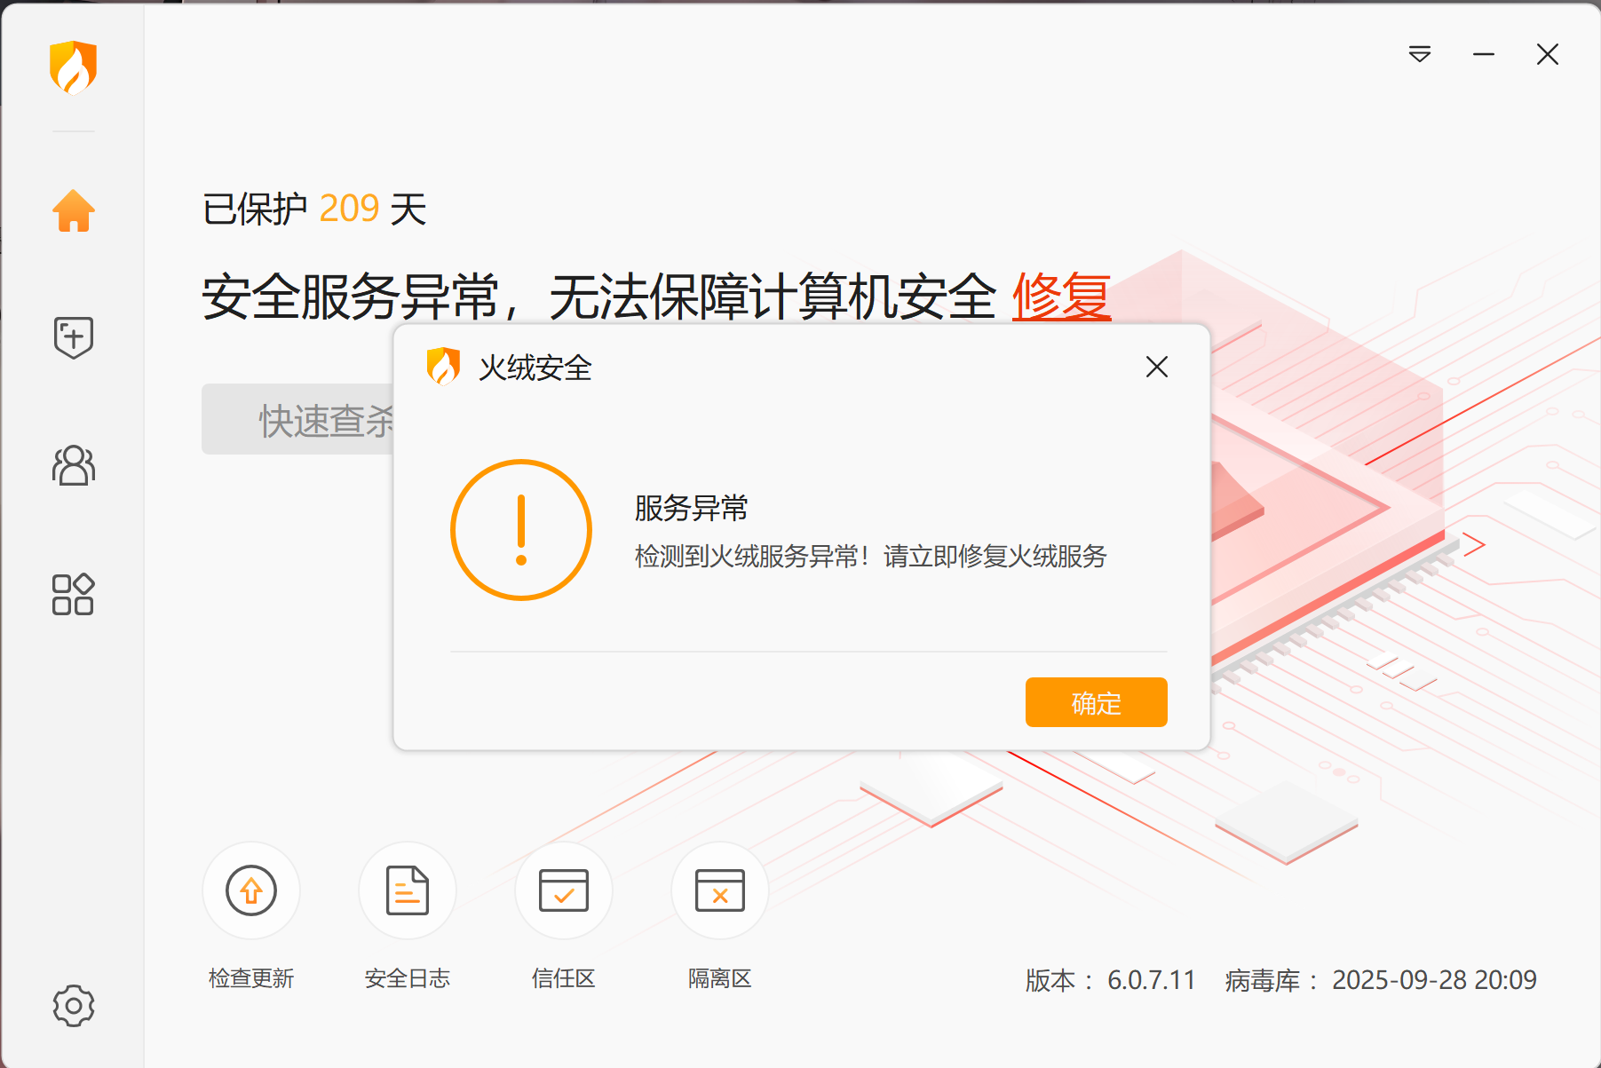Click the 检查更新 upload arrow icon
This screenshot has width=1601, height=1068.
coord(251,890)
